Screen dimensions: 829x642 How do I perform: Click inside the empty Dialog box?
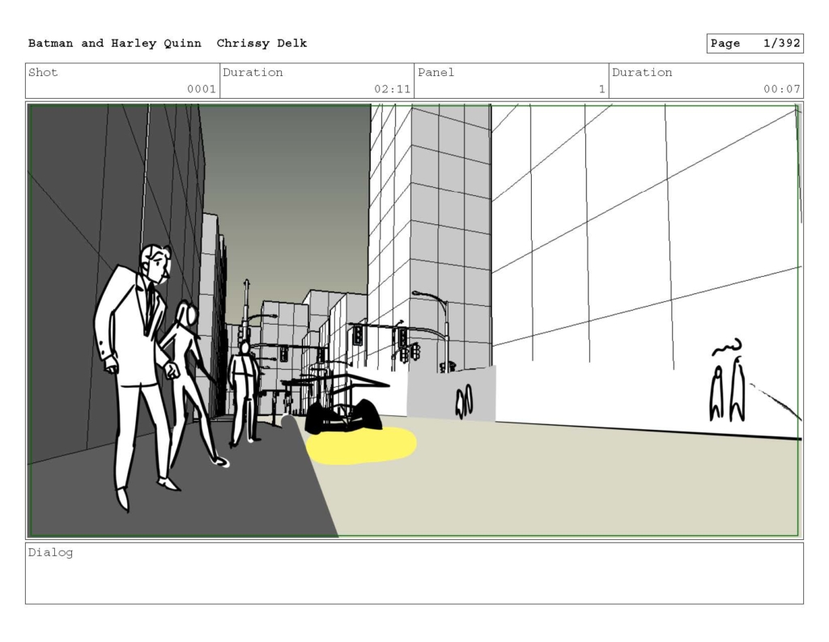(x=414, y=573)
